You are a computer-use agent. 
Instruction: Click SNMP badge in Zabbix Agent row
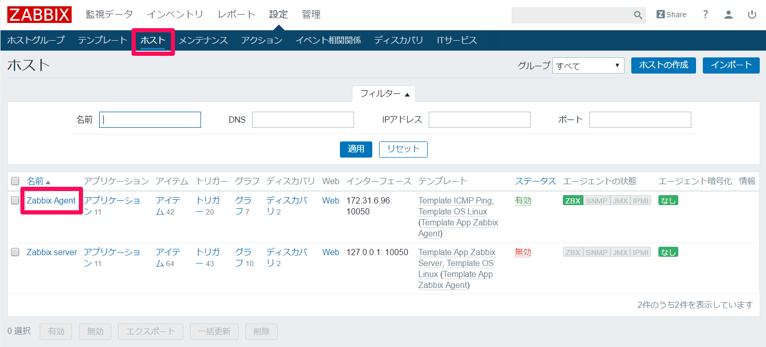click(596, 200)
